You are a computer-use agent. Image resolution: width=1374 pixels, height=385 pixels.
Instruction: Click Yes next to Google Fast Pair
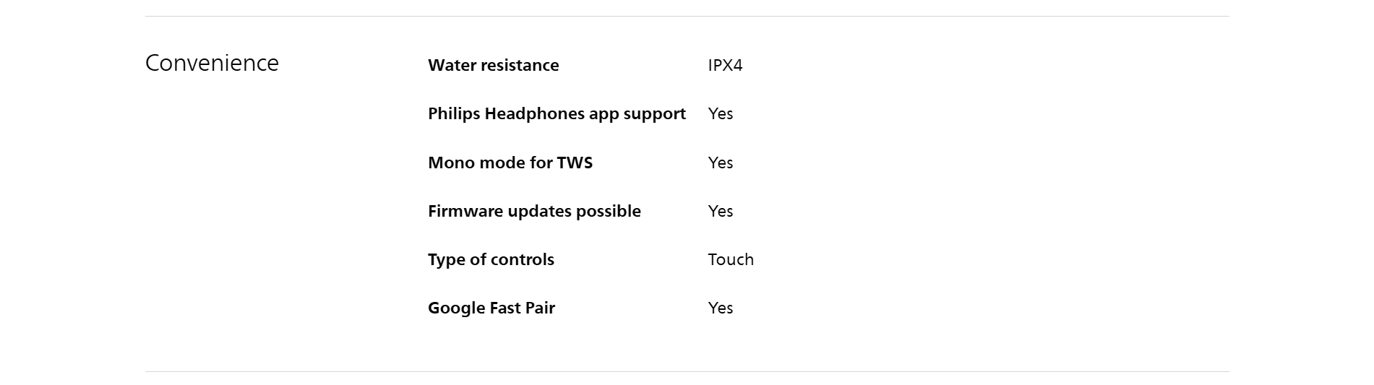coord(721,308)
